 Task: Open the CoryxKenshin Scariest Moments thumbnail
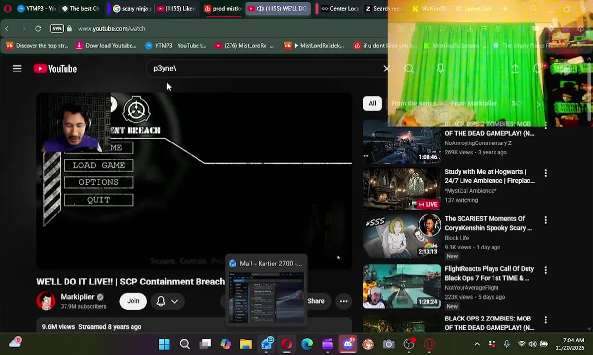click(x=402, y=236)
